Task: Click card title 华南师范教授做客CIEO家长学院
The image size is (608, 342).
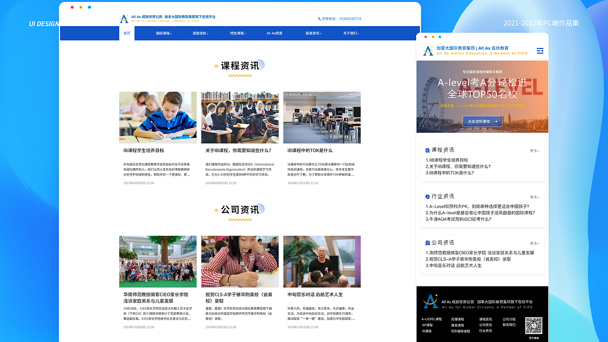Action: (x=156, y=298)
